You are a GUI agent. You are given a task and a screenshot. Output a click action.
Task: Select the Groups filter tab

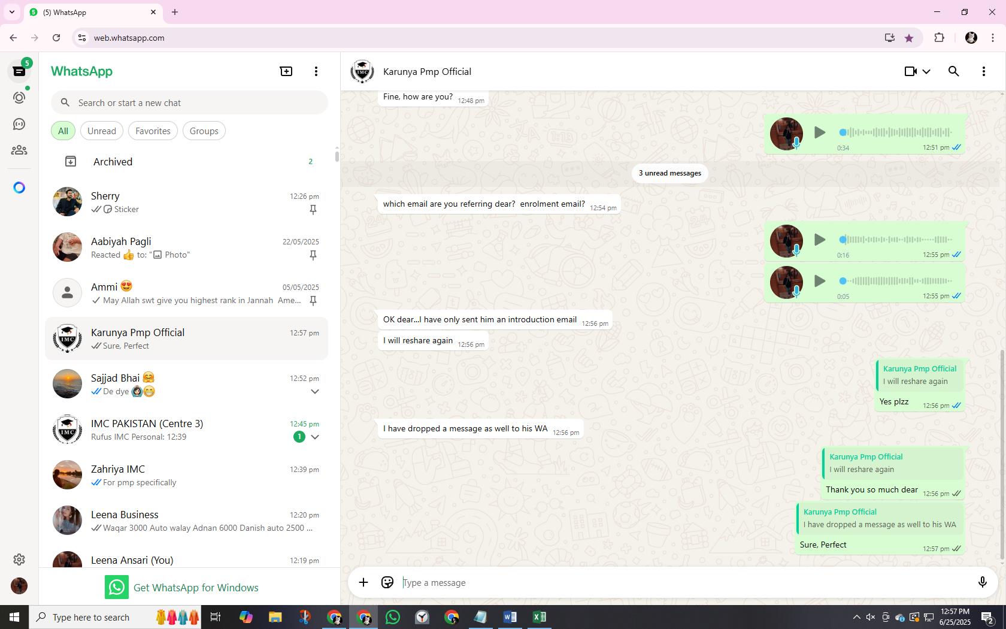pyautogui.click(x=204, y=131)
